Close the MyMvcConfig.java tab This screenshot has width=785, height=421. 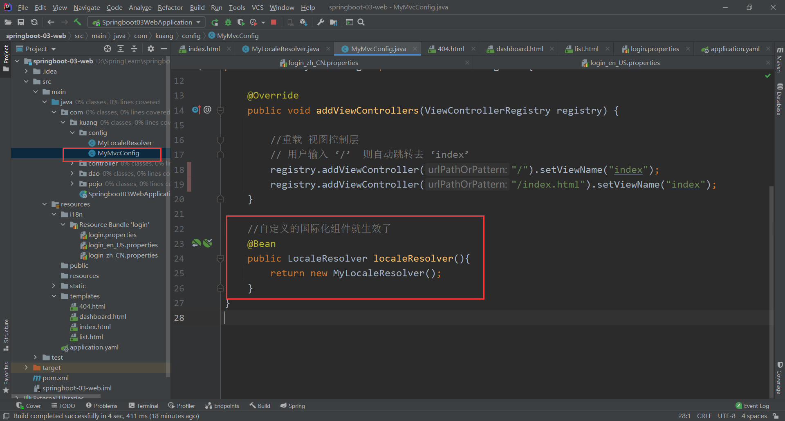coord(415,49)
